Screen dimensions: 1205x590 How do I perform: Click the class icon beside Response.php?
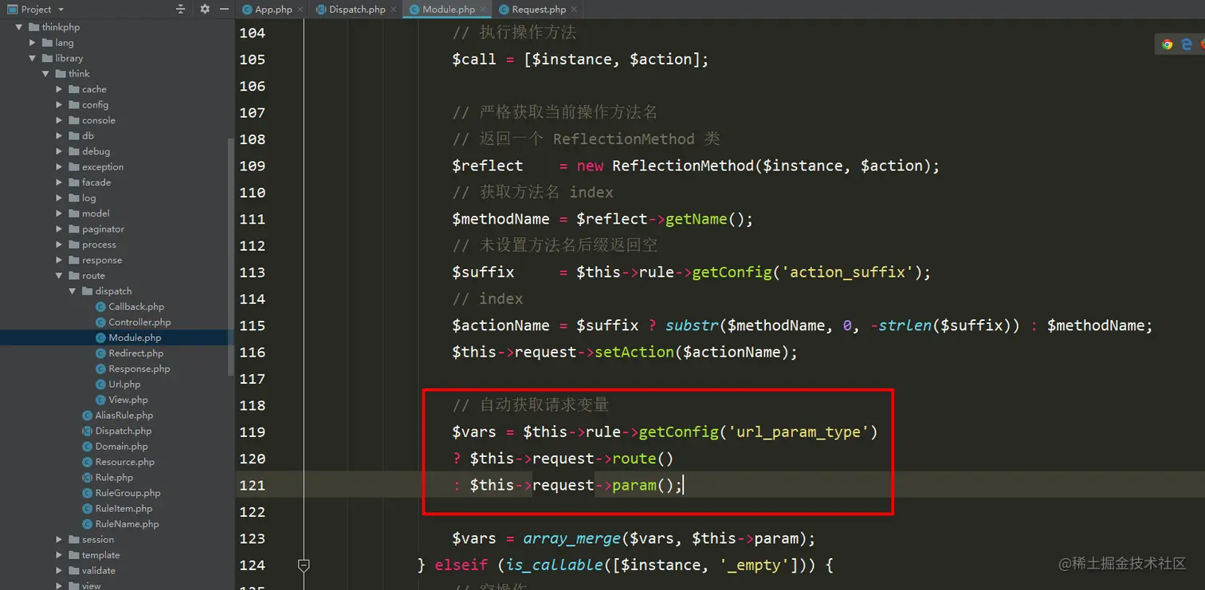100,369
